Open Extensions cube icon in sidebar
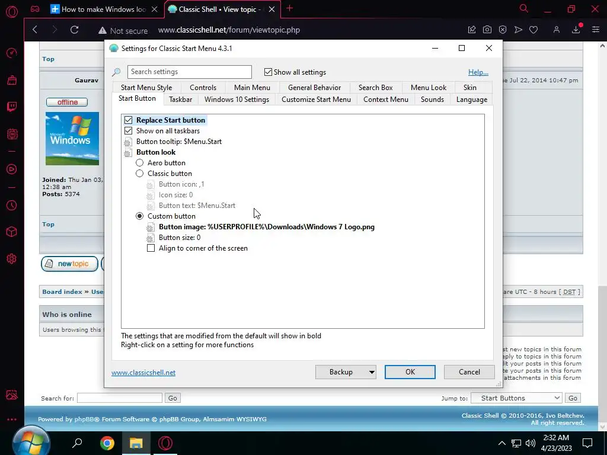The image size is (607, 455). pos(12,232)
